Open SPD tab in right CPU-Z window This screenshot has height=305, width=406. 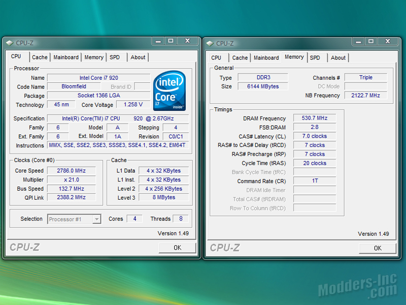(315, 57)
